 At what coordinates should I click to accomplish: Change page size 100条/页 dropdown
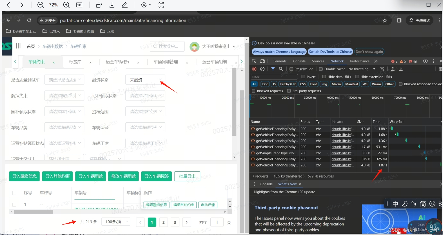point(116,222)
